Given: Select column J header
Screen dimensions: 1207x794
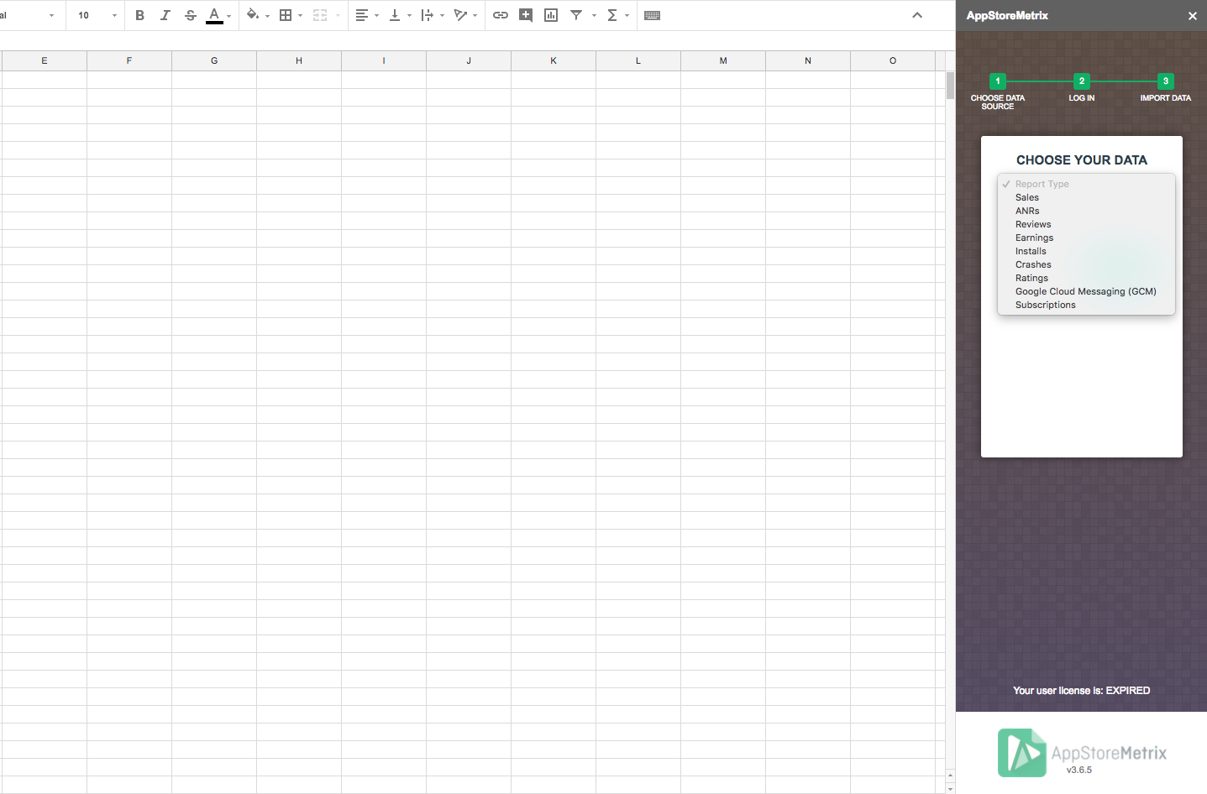Looking at the screenshot, I should [469, 60].
